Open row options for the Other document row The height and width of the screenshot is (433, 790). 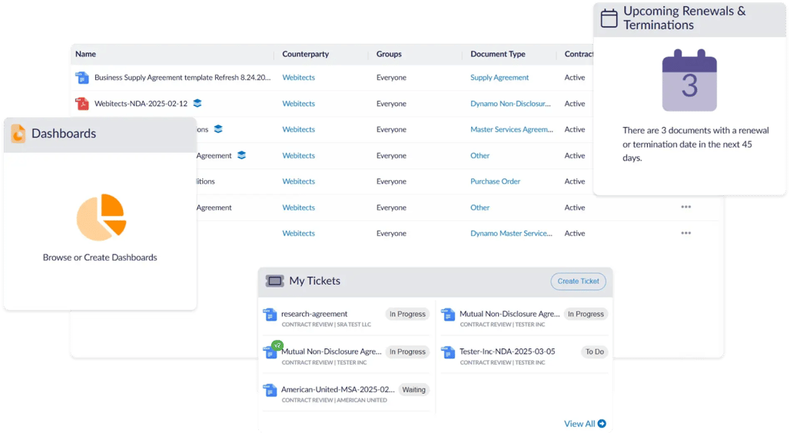pyautogui.click(x=685, y=208)
